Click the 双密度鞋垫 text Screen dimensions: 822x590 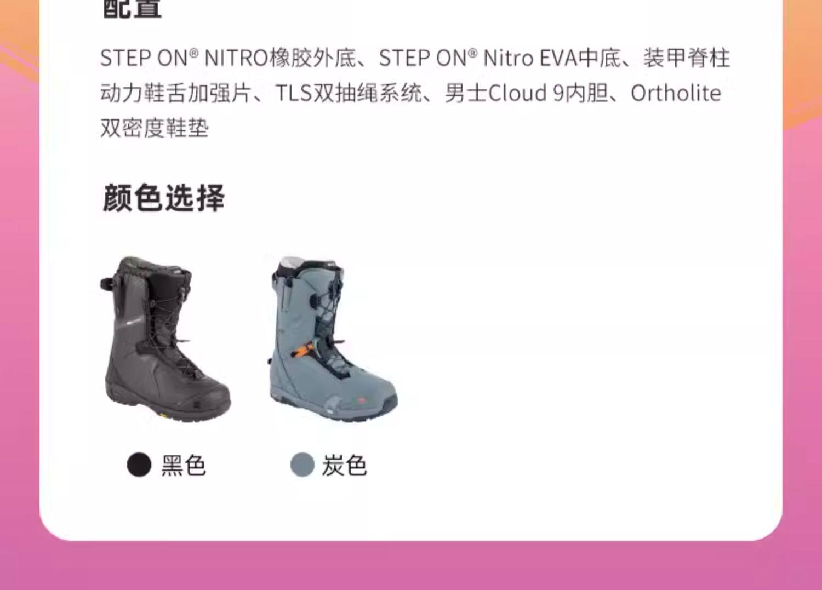(155, 129)
